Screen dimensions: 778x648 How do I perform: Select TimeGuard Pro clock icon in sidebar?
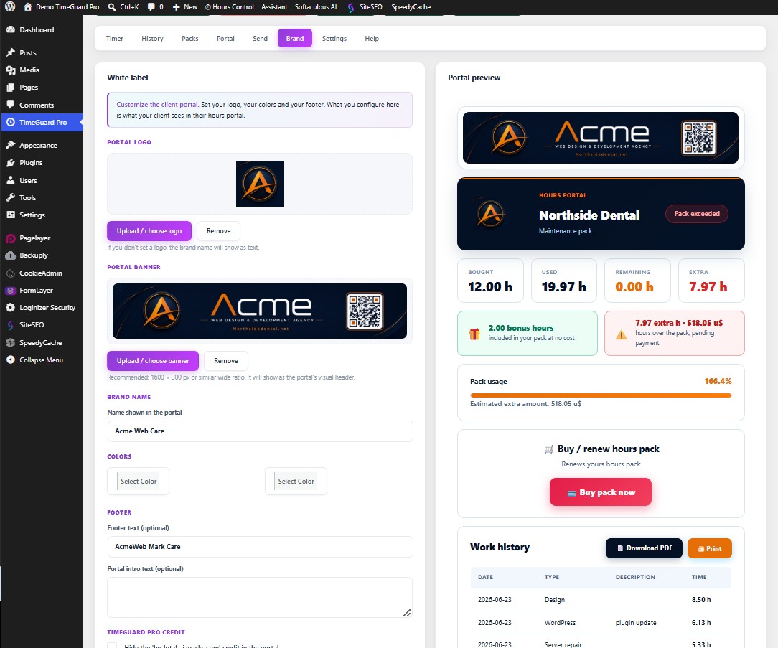pos(11,122)
